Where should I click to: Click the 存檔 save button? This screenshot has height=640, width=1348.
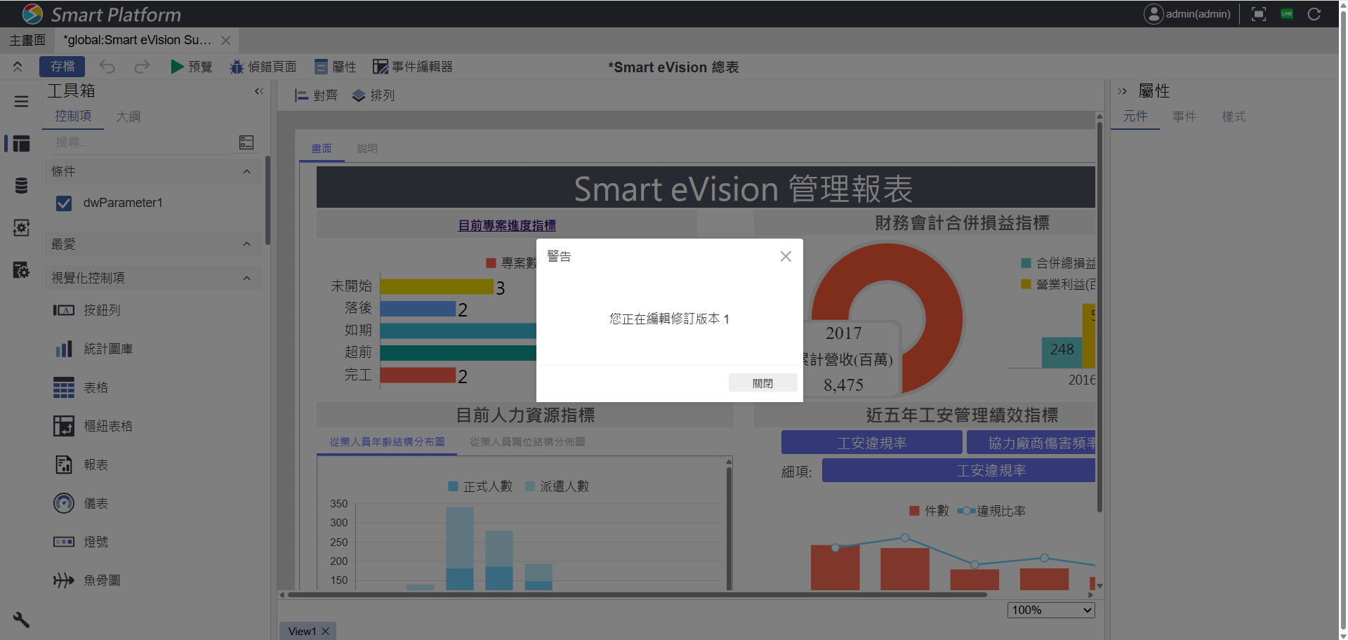click(62, 67)
